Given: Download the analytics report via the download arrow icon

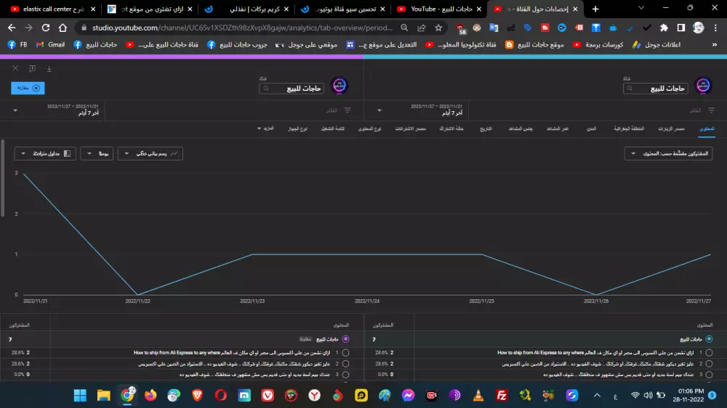Looking at the screenshot, I should (x=49, y=68).
